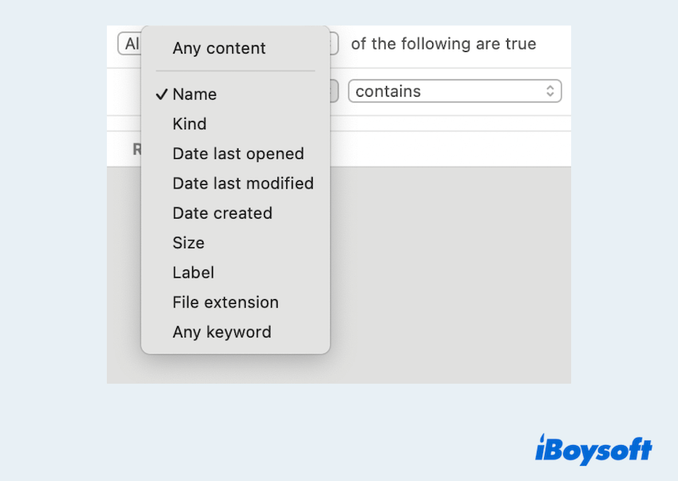Choose Date last modified criterion
This screenshot has width=678, height=481.
point(242,183)
